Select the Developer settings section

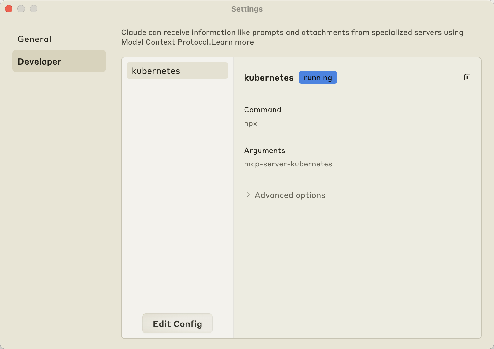point(59,61)
